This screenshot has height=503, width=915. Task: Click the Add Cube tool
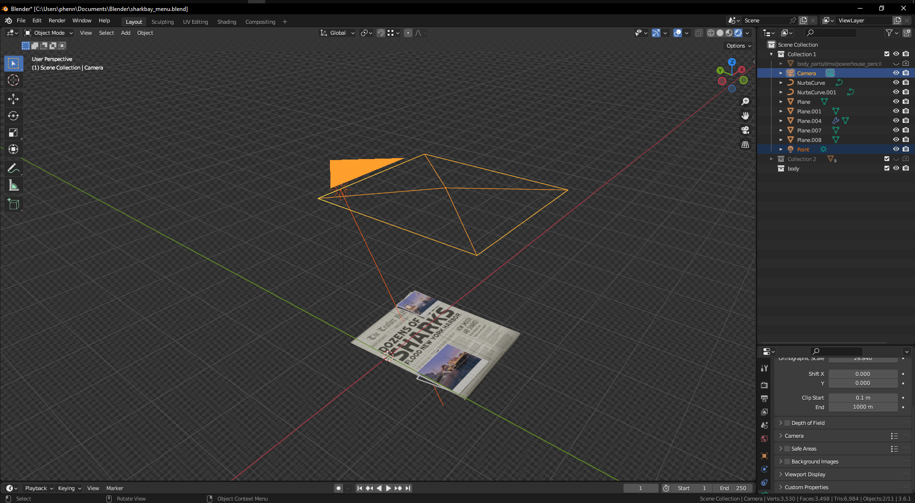point(13,204)
